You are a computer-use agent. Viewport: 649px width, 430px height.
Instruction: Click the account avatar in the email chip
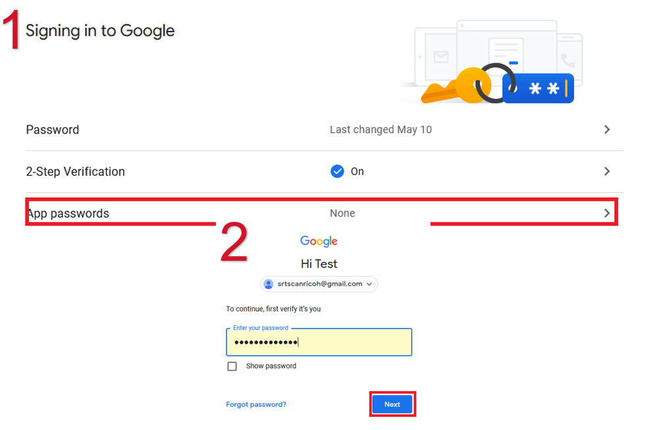click(269, 284)
